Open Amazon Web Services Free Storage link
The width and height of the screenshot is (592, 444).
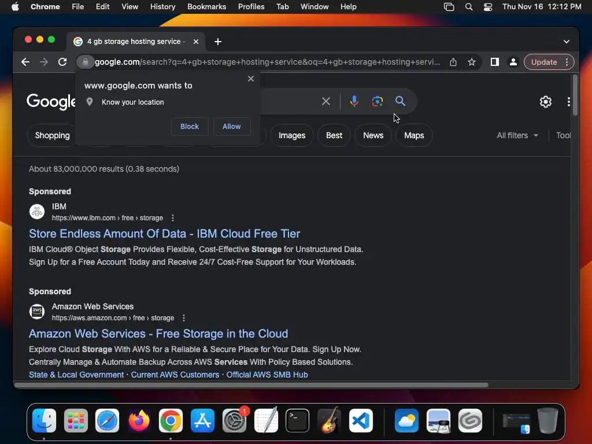coord(158,334)
